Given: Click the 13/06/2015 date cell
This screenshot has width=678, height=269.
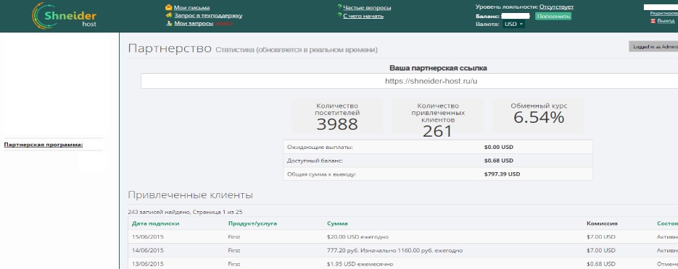Looking at the screenshot, I should tap(148, 263).
